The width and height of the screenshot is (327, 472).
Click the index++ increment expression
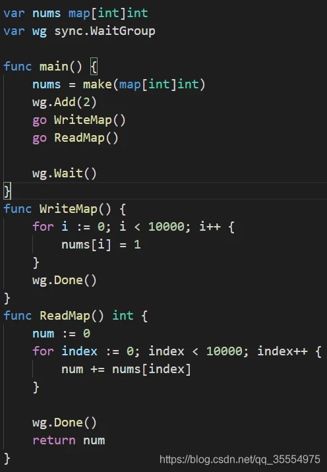(282, 351)
